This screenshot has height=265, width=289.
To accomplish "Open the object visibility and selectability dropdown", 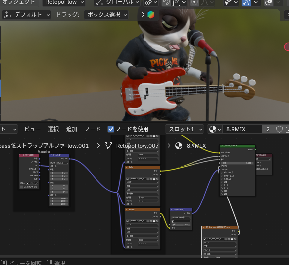I will click(231, 2).
